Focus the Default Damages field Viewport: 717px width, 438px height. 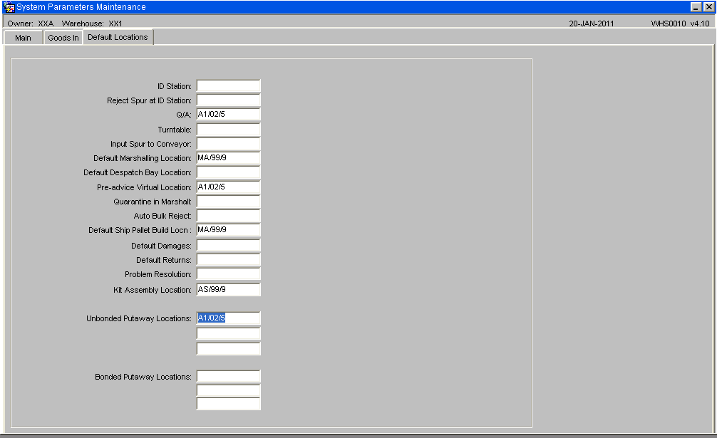pos(229,245)
